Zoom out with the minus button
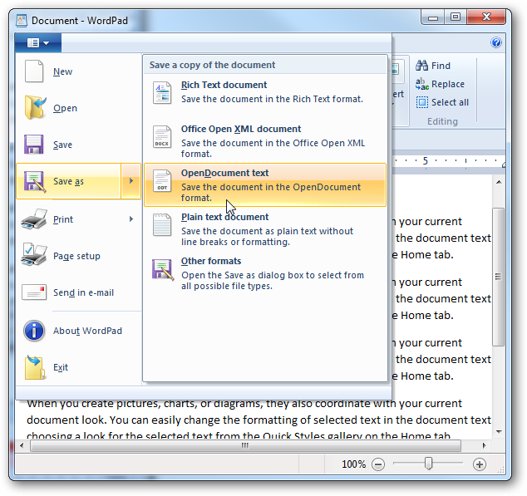This screenshot has width=527, height=496. [378, 464]
